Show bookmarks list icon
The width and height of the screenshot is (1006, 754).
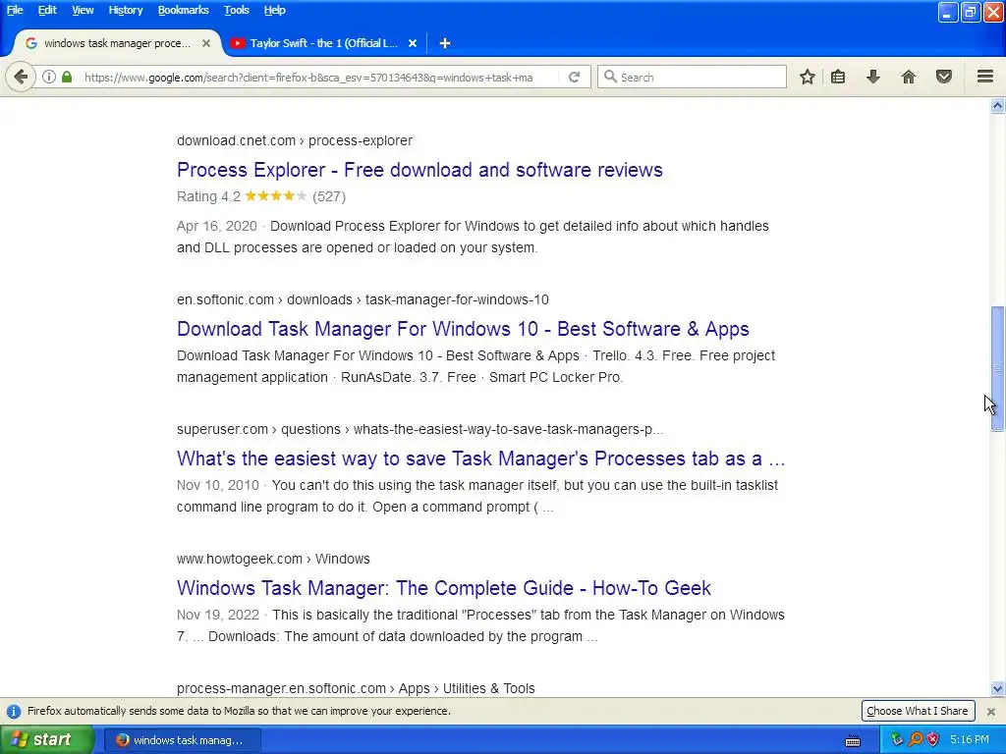(x=838, y=77)
